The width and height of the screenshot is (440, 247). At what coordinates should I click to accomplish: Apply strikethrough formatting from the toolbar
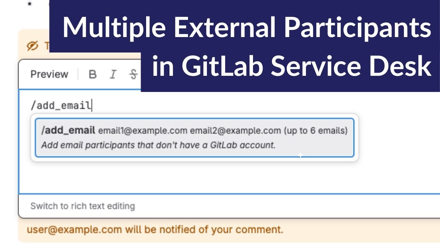point(134,74)
